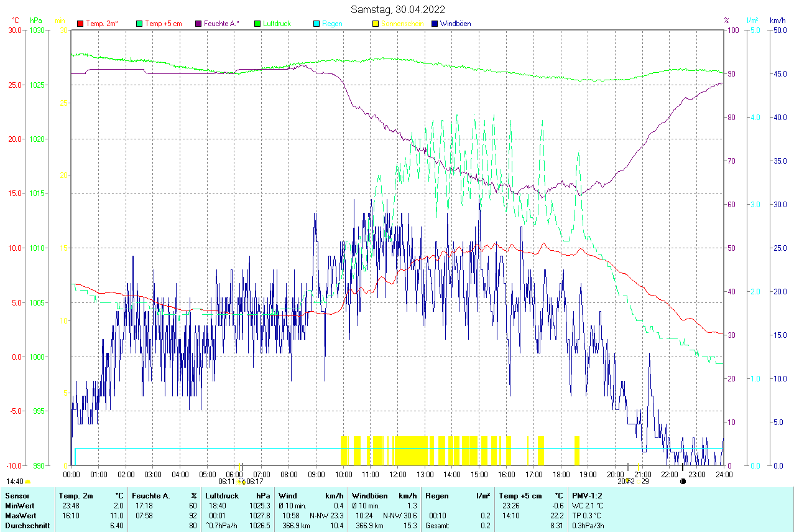The height and width of the screenshot is (532, 794).
Task: Click the green Temp +5 cm legend square
Action: click(139, 24)
